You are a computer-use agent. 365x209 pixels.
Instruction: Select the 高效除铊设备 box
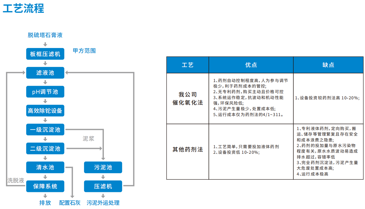coord(45,111)
